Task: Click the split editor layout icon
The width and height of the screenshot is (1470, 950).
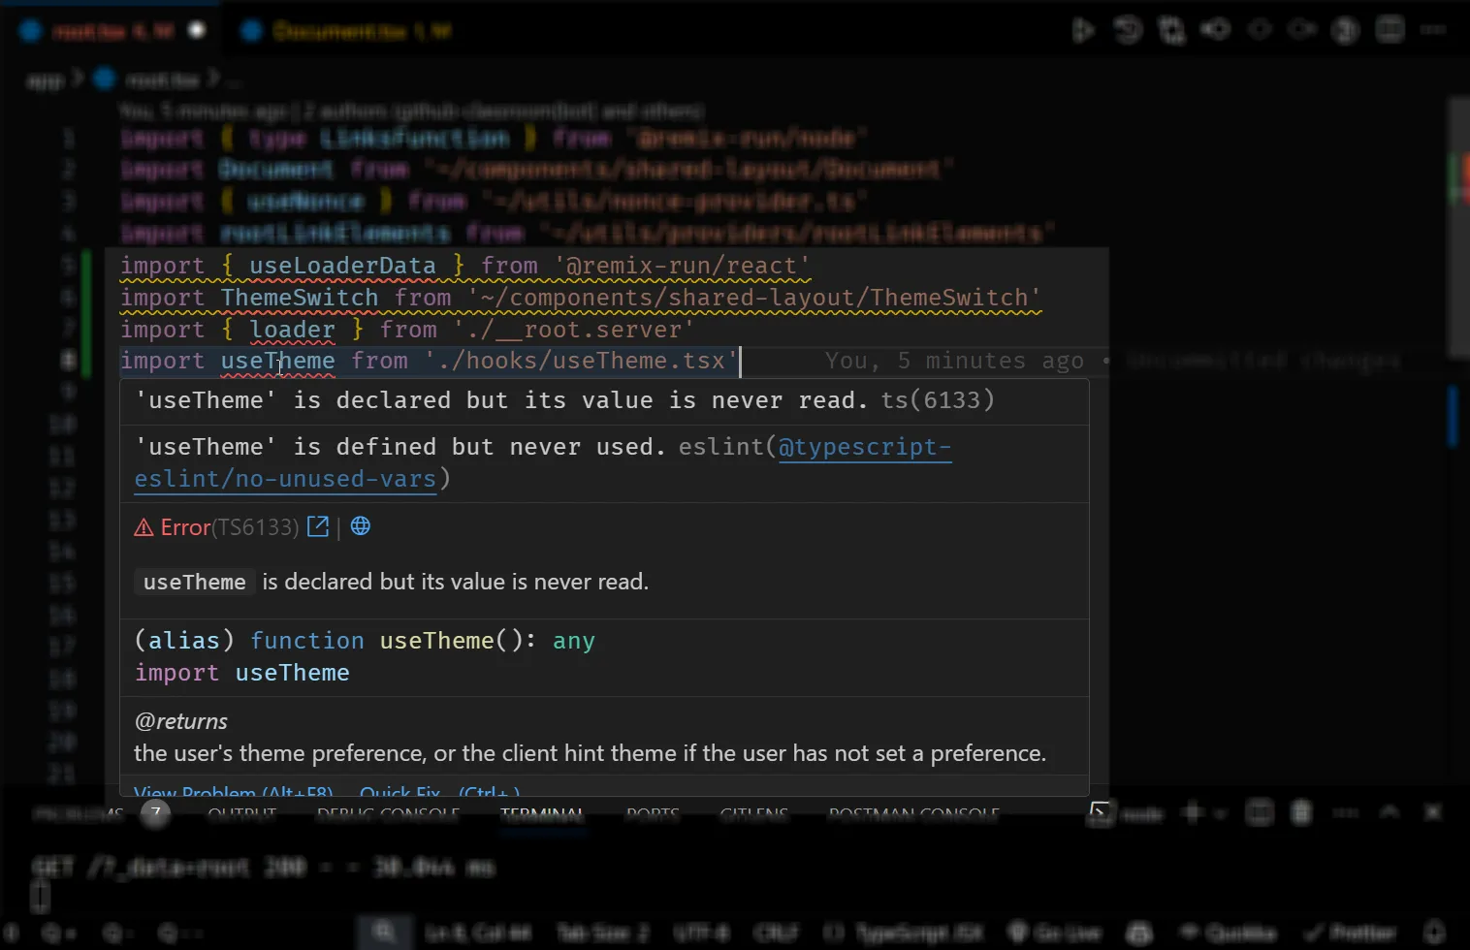Action: coord(1390,30)
